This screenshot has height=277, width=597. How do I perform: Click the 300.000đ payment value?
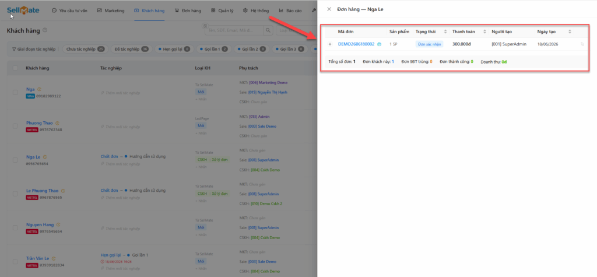tap(462, 44)
